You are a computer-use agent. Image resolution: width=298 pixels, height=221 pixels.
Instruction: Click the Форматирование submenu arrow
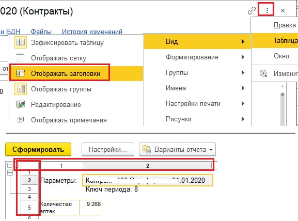pyautogui.click(x=243, y=57)
